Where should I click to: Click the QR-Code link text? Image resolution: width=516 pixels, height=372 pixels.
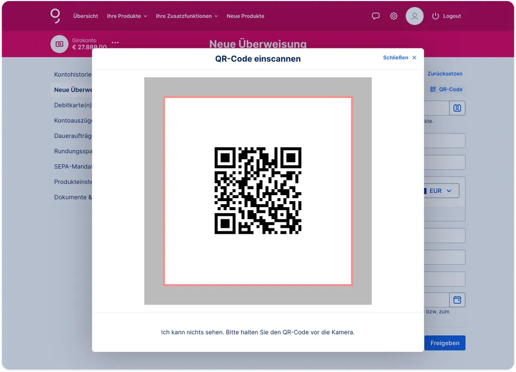(450, 90)
